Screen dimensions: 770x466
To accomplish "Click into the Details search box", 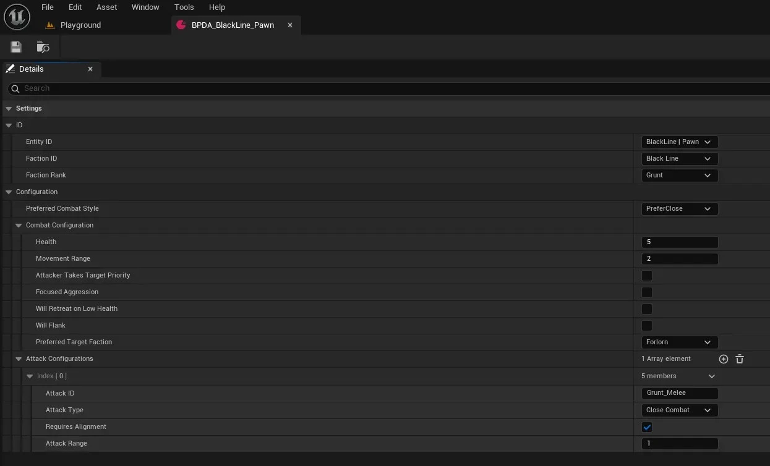I will tap(371, 88).
